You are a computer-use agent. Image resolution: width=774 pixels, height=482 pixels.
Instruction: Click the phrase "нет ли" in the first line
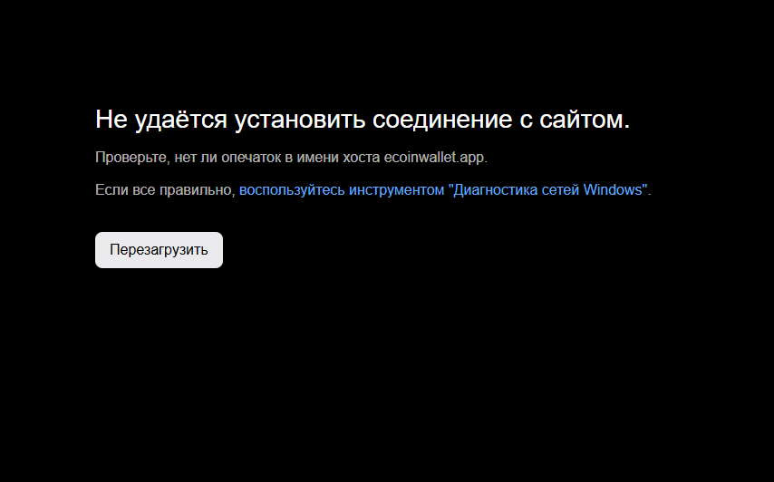click(192, 157)
